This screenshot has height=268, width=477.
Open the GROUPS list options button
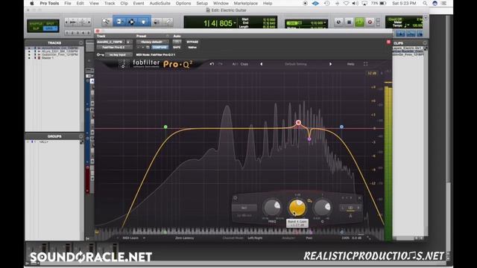pyautogui.click(x=80, y=136)
